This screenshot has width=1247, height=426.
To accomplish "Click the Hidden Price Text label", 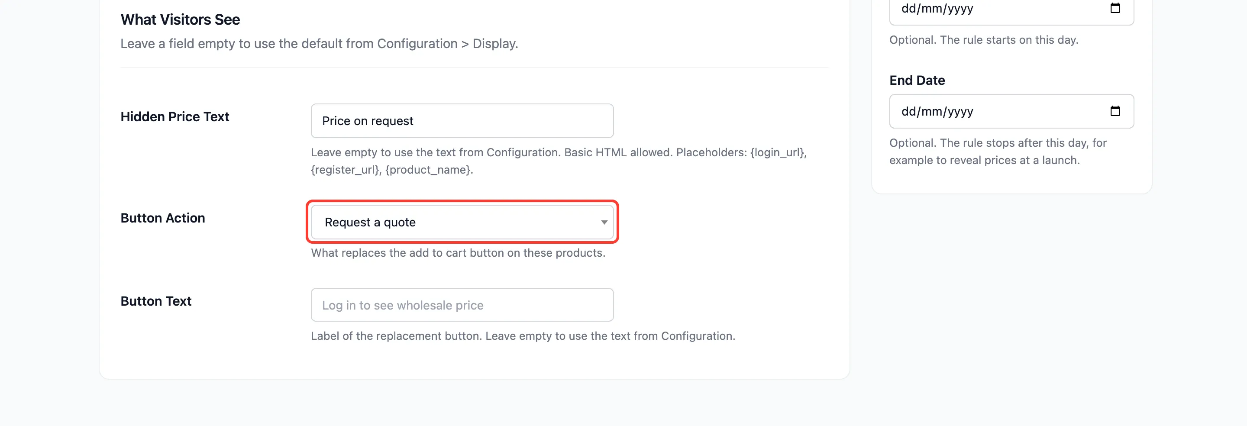I will (175, 116).
